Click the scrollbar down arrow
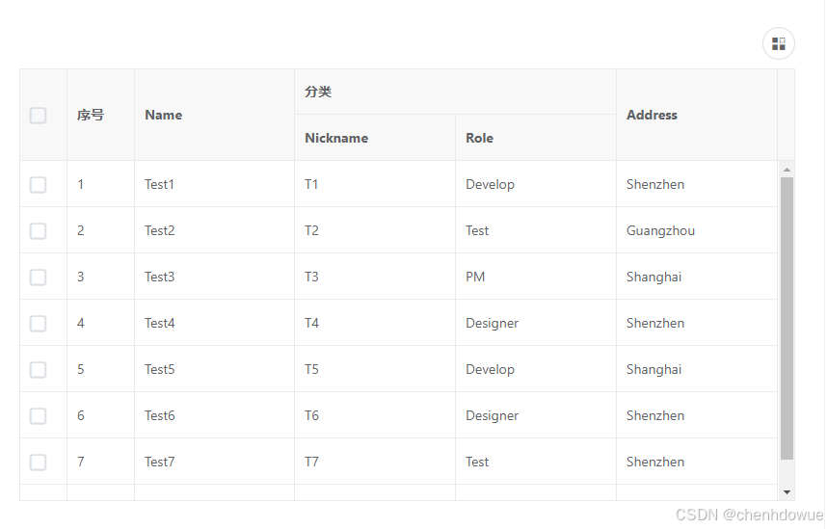The image size is (827, 529). coord(787,492)
